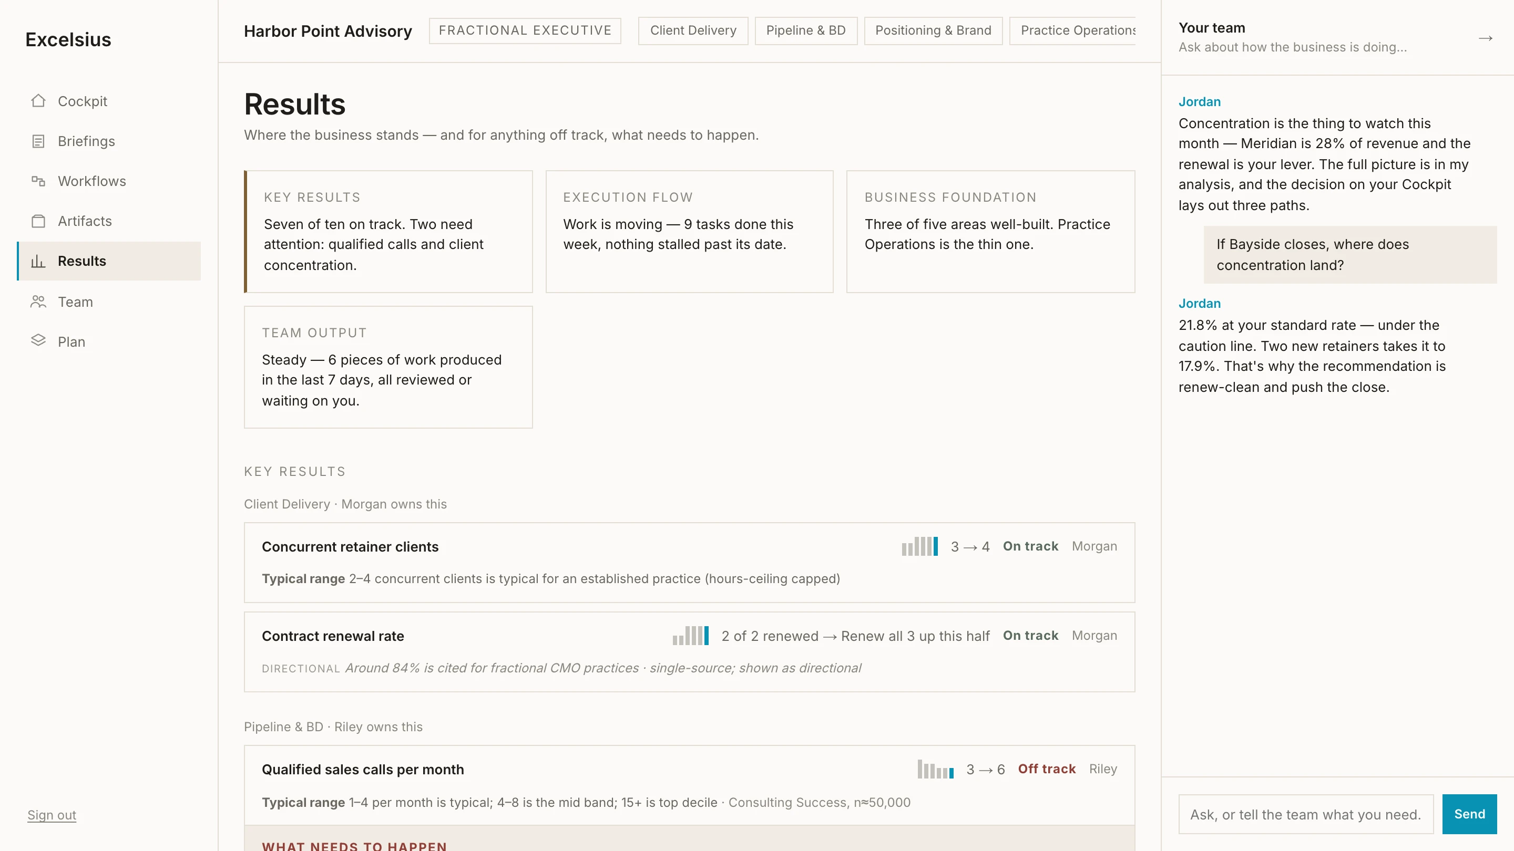Click sparkline for Contract renewal rate
The width and height of the screenshot is (1514, 851).
(691, 636)
